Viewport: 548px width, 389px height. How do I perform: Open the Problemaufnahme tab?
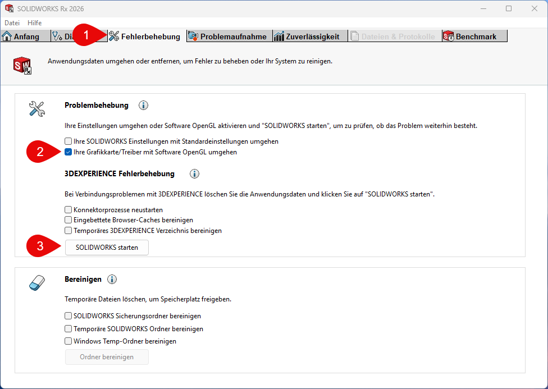pyautogui.click(x=228, y=36)
